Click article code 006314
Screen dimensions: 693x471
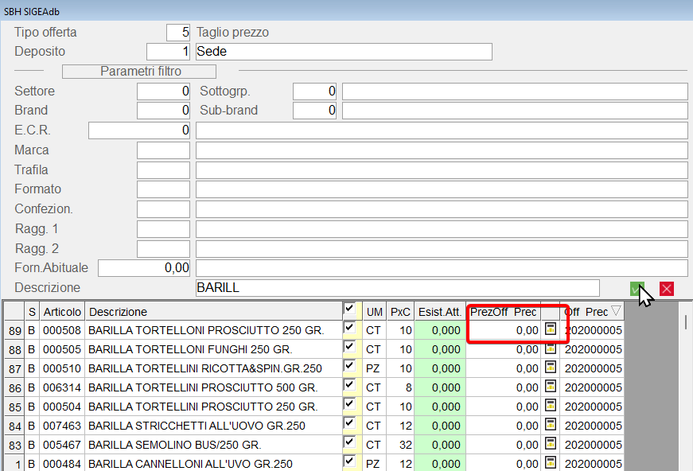click(x=62, y=387)
